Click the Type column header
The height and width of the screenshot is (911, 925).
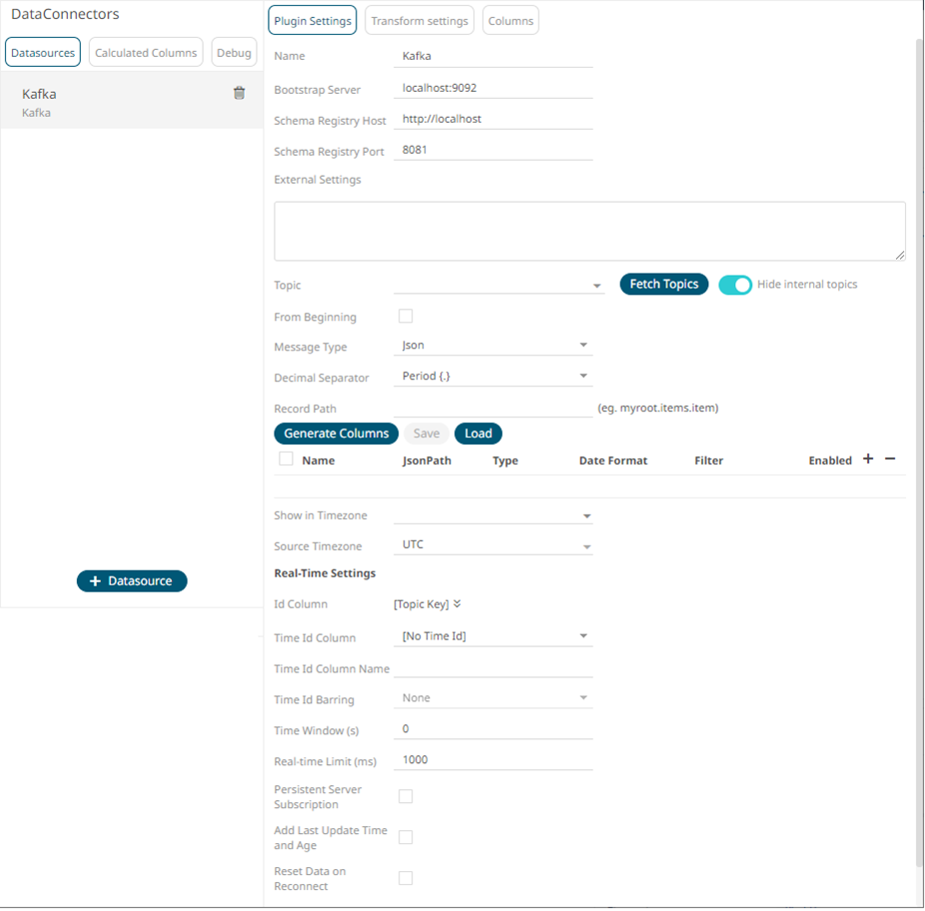[x=505, y=460]
